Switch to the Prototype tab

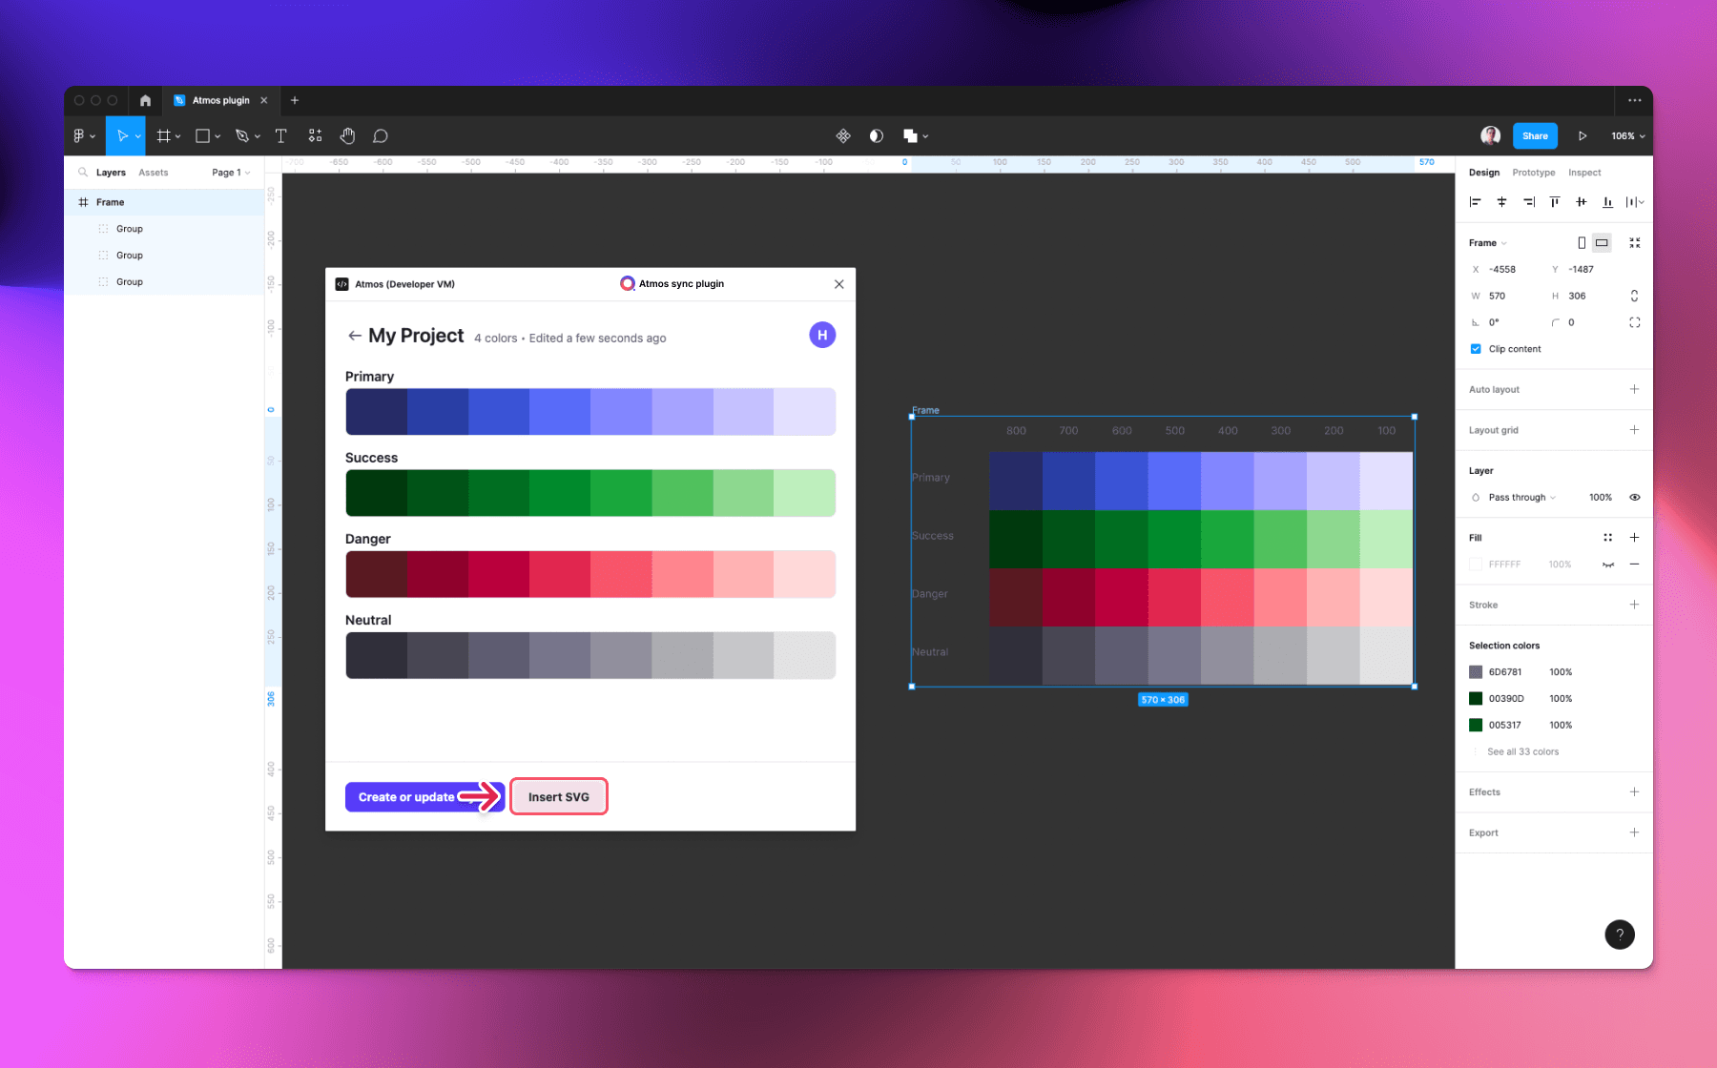[x=1533, y=173]
